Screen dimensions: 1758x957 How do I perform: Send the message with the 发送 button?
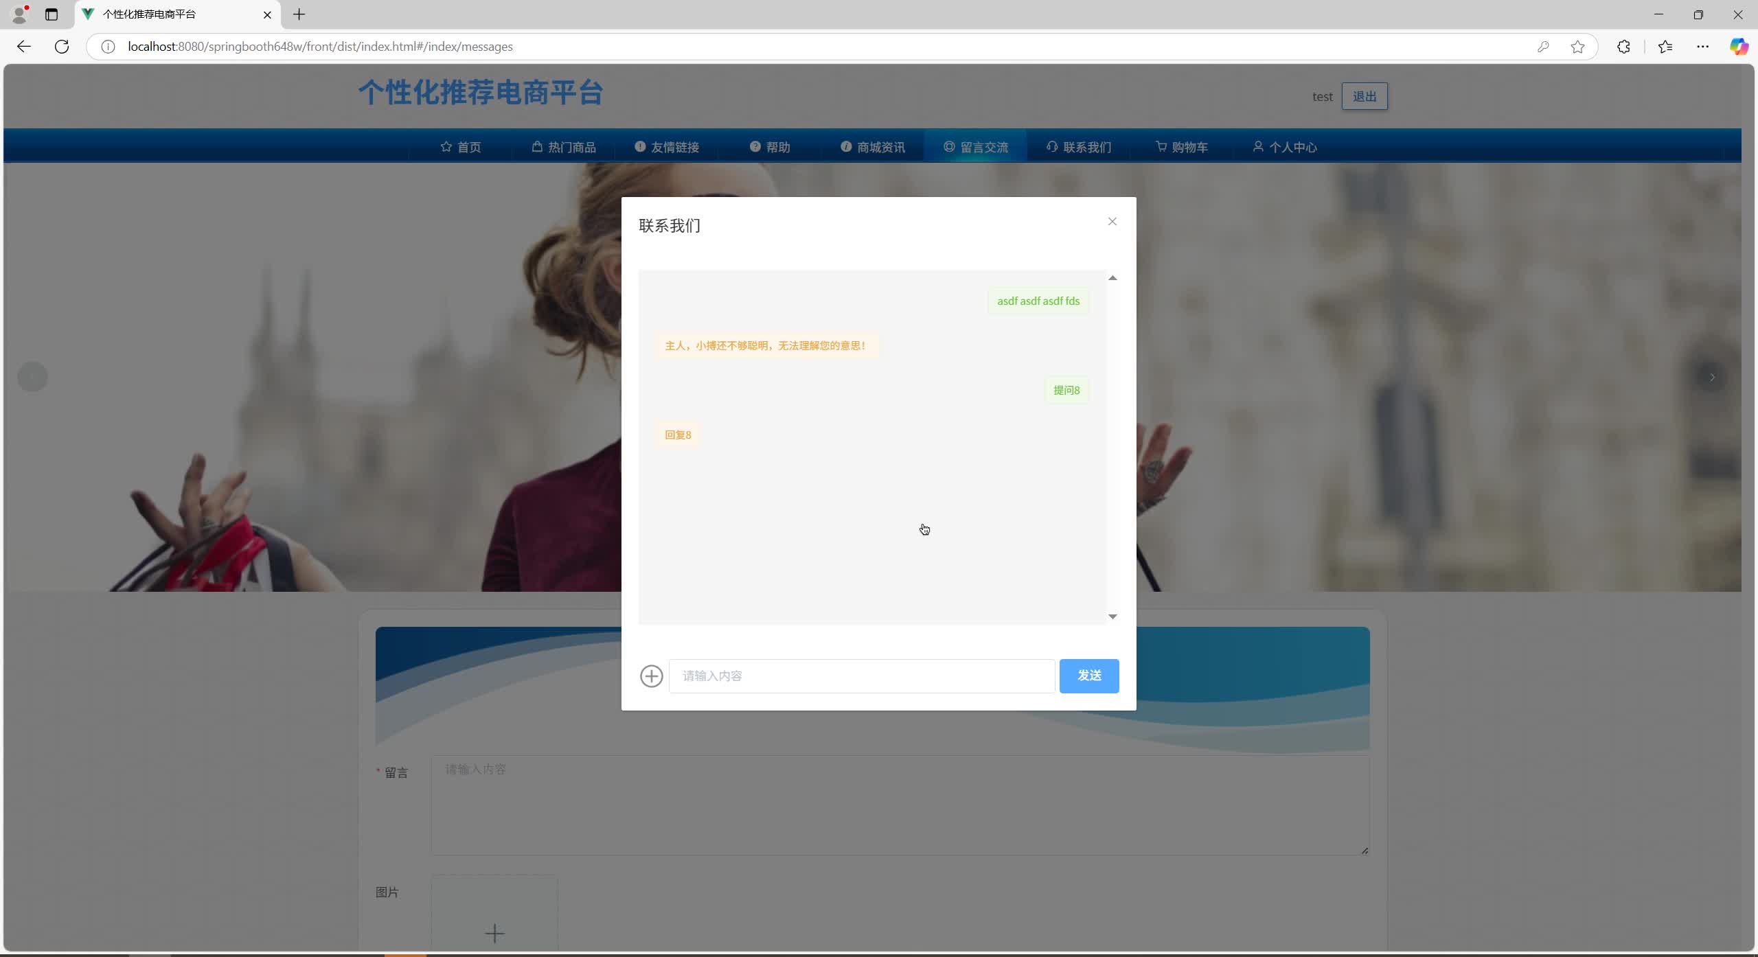[1088, 676]
